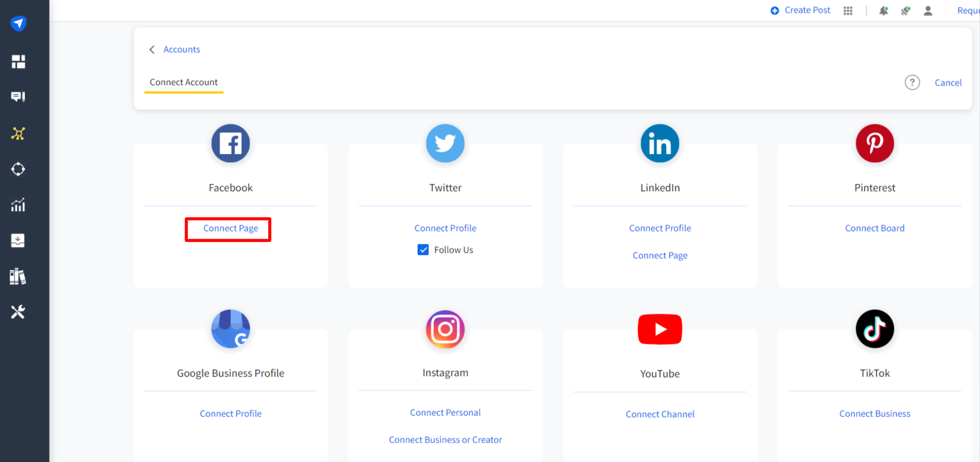The width and height of the screenshot is (980, 462).
Task: Click the LinkedIn card title text
Action: pyautogui.click(x=660, y=188)
